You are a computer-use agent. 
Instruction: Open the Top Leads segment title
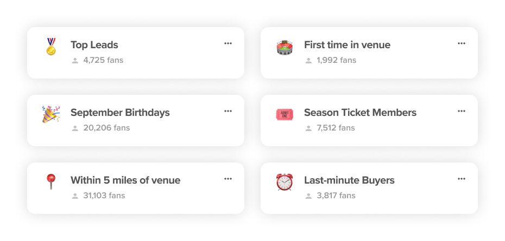click(x=94, y=45)
